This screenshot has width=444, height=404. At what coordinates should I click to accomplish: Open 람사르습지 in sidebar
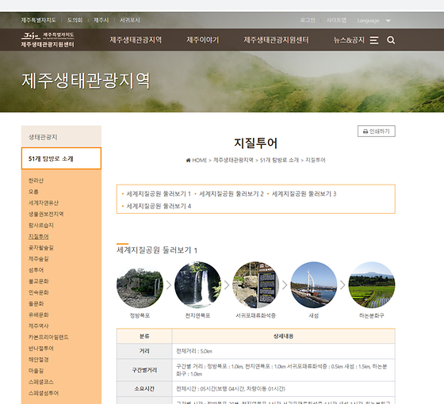click(x=40, y=225)
